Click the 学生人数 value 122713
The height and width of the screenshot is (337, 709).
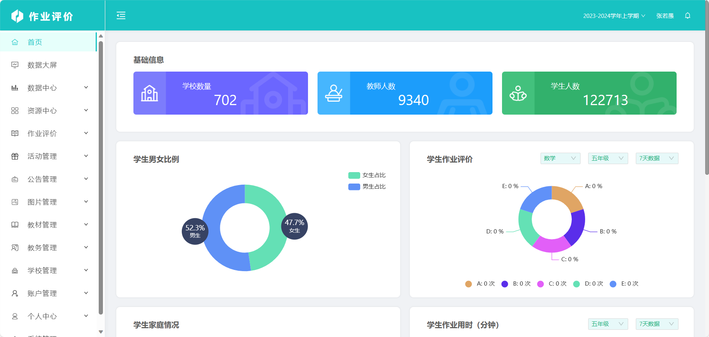point(605,100)
